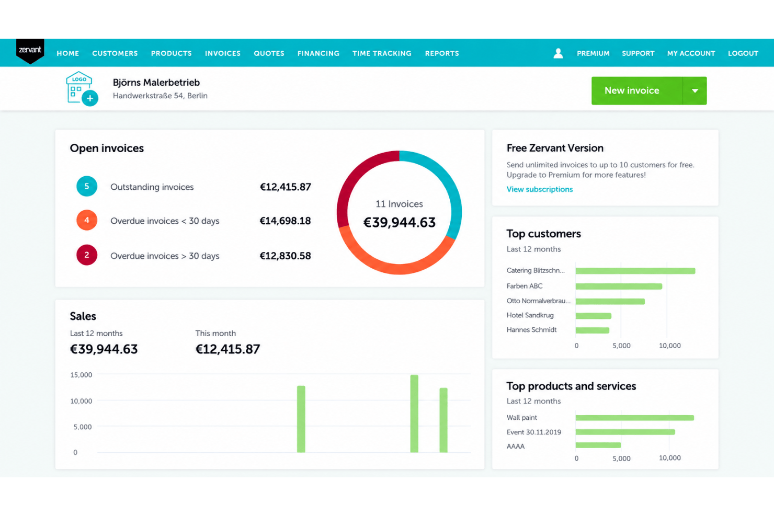The image size is (774, 516).
Task: Click the user profile icon
Action: 558,53
